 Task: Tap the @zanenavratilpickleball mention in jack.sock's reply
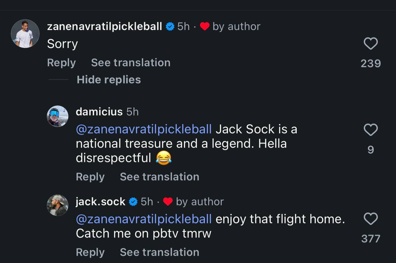pyautogui.click(x=144, y=219)
